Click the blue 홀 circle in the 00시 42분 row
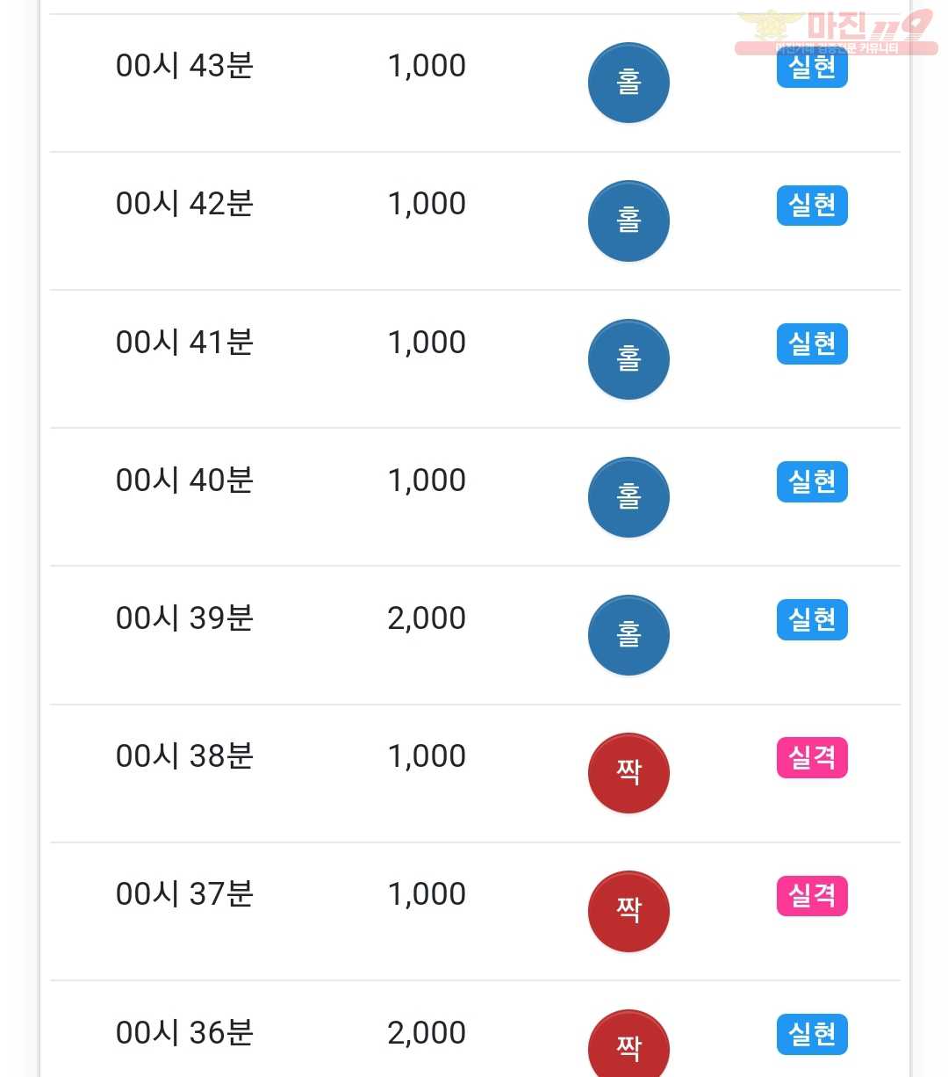The height and width of the screenshot is (1077, 948). (628, 220)
